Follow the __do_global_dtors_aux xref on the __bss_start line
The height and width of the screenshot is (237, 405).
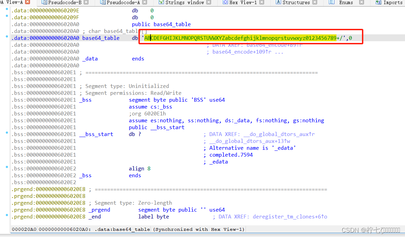coord(279,134)
